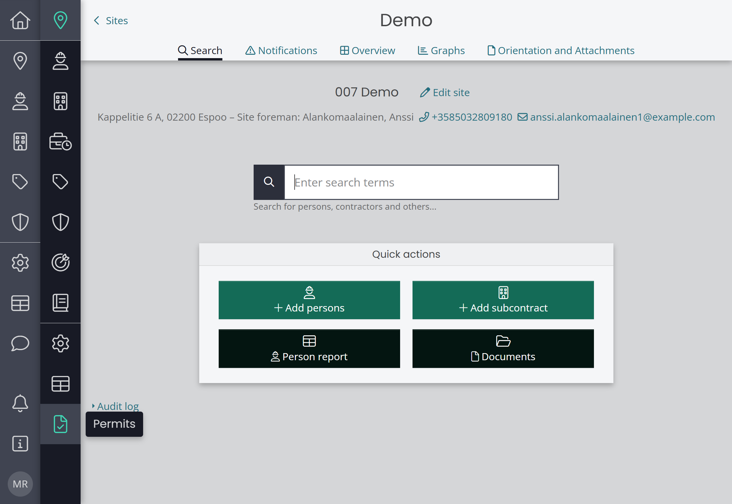
Task: Open the journal book icon in the sub-sidebar
Action: (x=60, y=303)
